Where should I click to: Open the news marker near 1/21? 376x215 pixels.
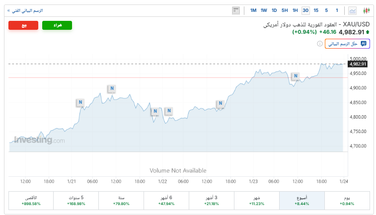pyautogui.click(x=80, y=102)
